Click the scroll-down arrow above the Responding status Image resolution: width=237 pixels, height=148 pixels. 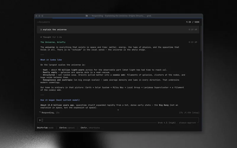pyautogui.click(x=118, y=110)
